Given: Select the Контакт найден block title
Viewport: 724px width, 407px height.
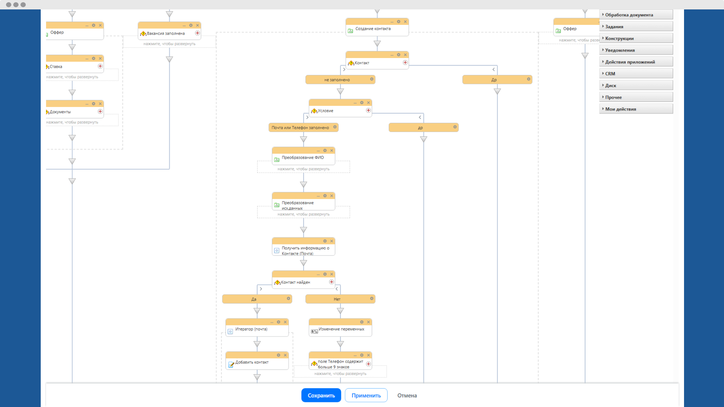Looking at the screenshot, I should 296,282.
